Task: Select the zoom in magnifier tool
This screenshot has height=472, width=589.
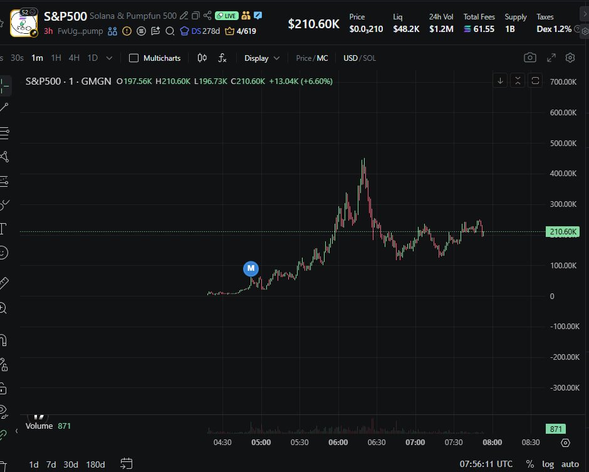Action: click(x=3, y=308)
